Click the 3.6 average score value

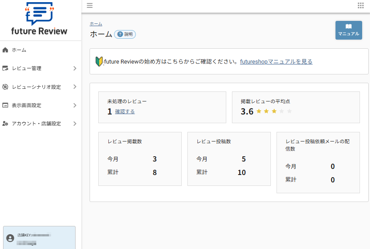coord(247,111)
